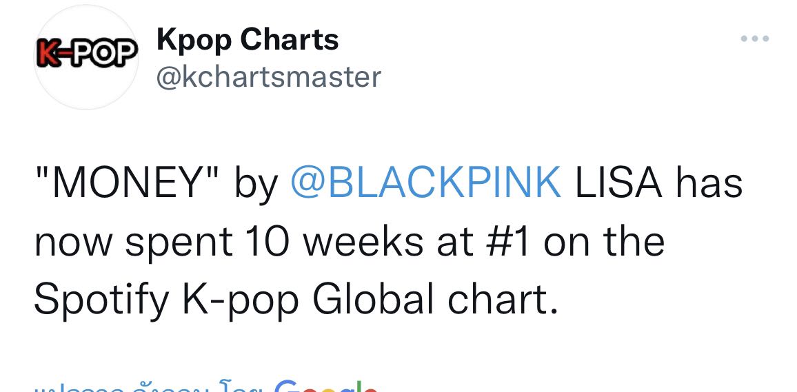Click the word "Global" in the tweet
The height and width of the screenshot is (392, 797).
pyautogui.click(x=372, y=300)
